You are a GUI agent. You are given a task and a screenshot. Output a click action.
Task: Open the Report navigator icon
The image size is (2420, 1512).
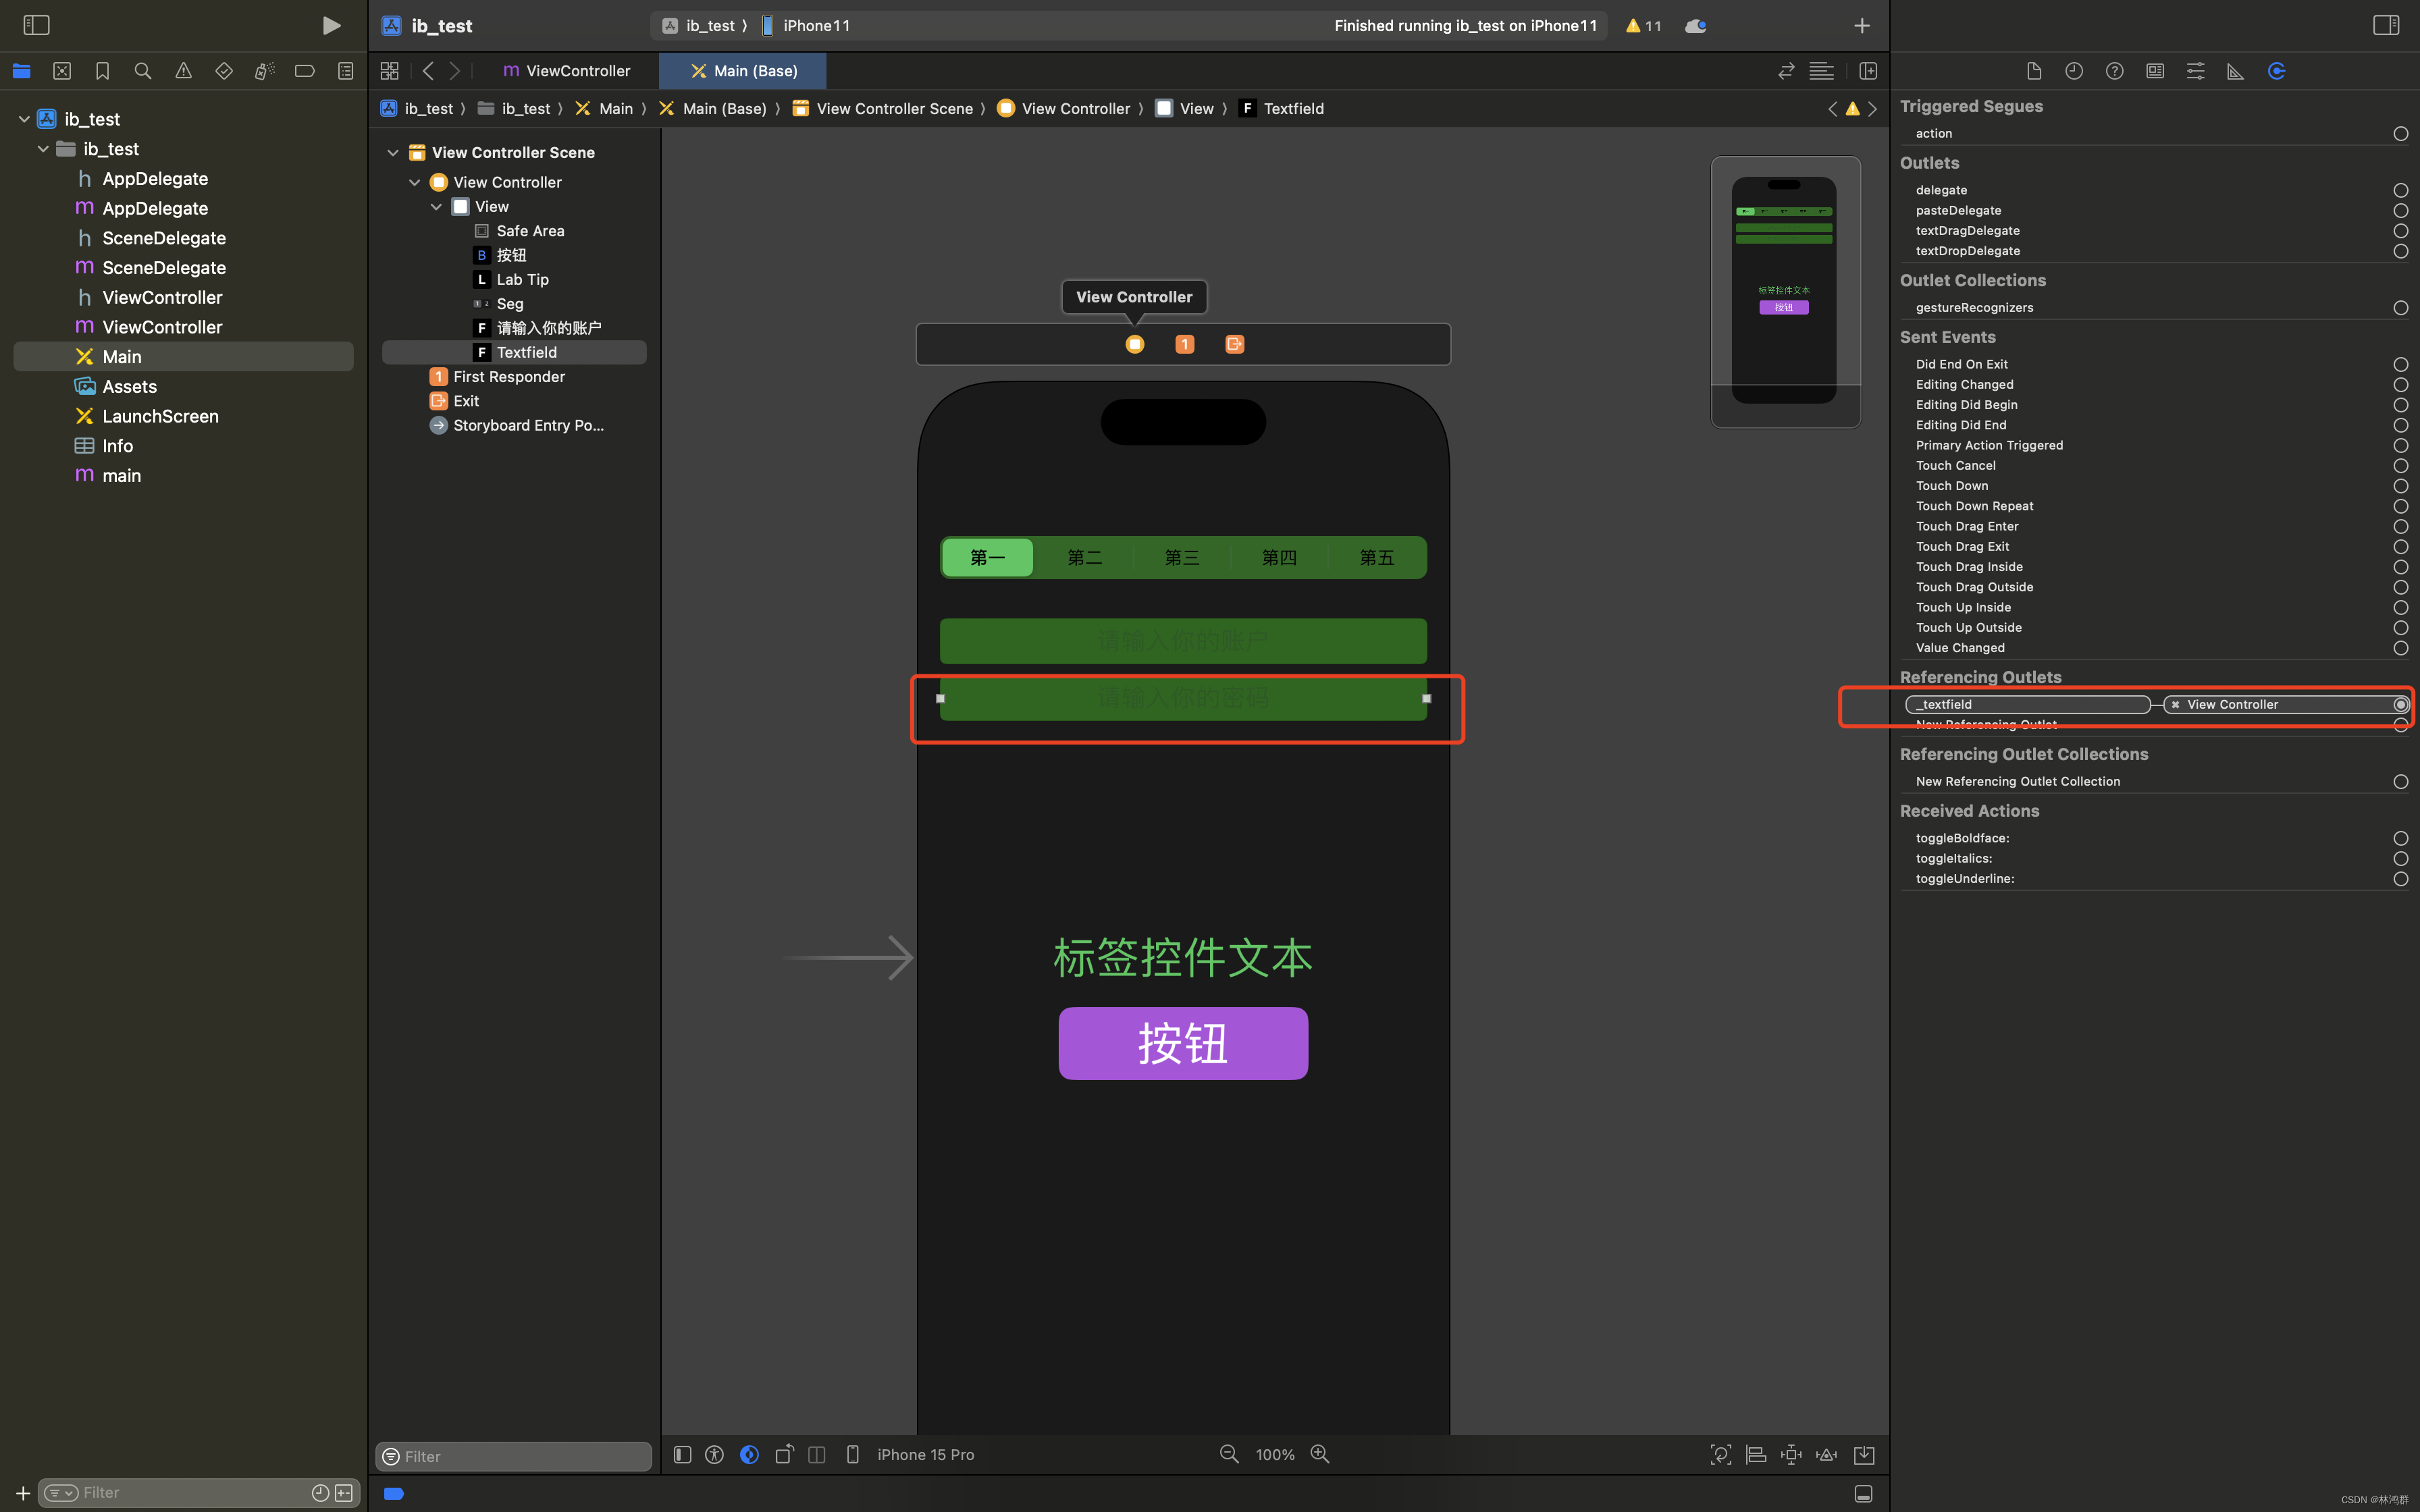pos(345,71)
